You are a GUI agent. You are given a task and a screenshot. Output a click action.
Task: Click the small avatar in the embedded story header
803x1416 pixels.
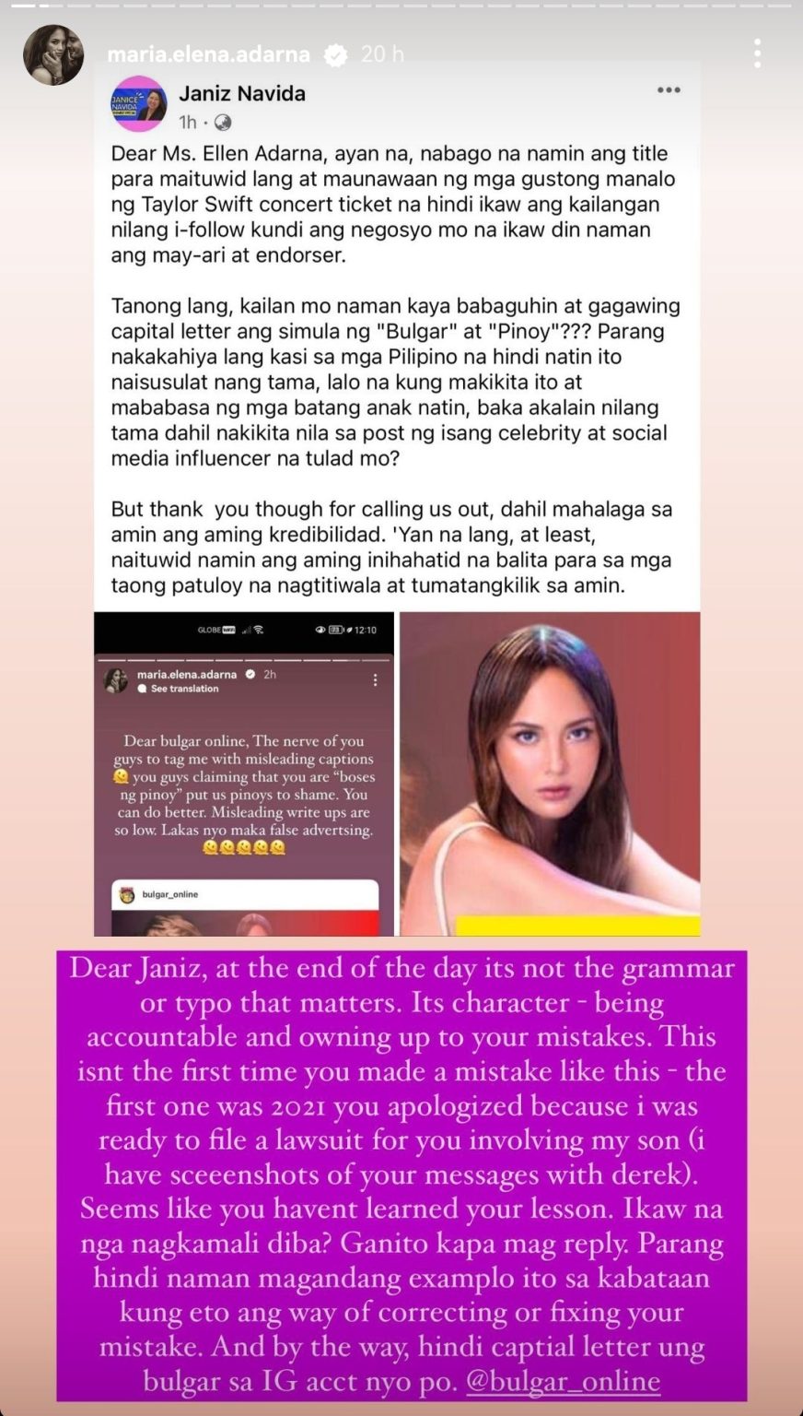116,680
